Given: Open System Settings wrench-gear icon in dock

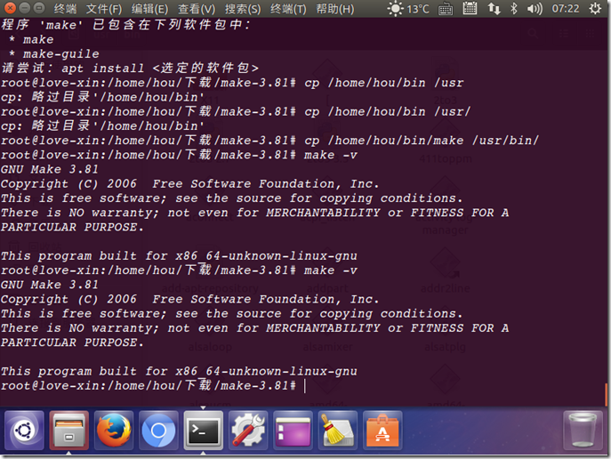Looking at the screenshot, I should point(248,431).
